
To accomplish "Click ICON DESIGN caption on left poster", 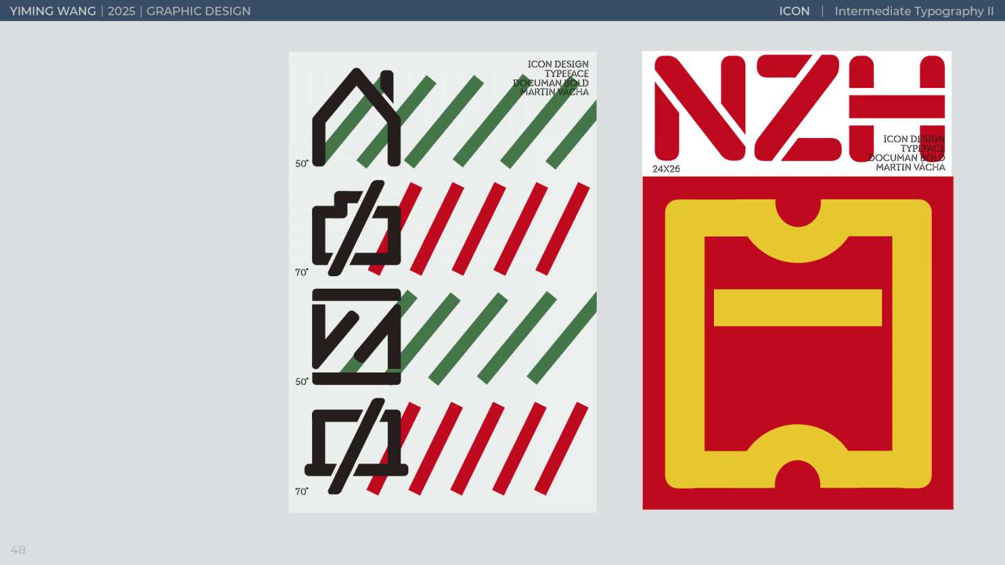I will pyautogui.click(x=558, y=64).
